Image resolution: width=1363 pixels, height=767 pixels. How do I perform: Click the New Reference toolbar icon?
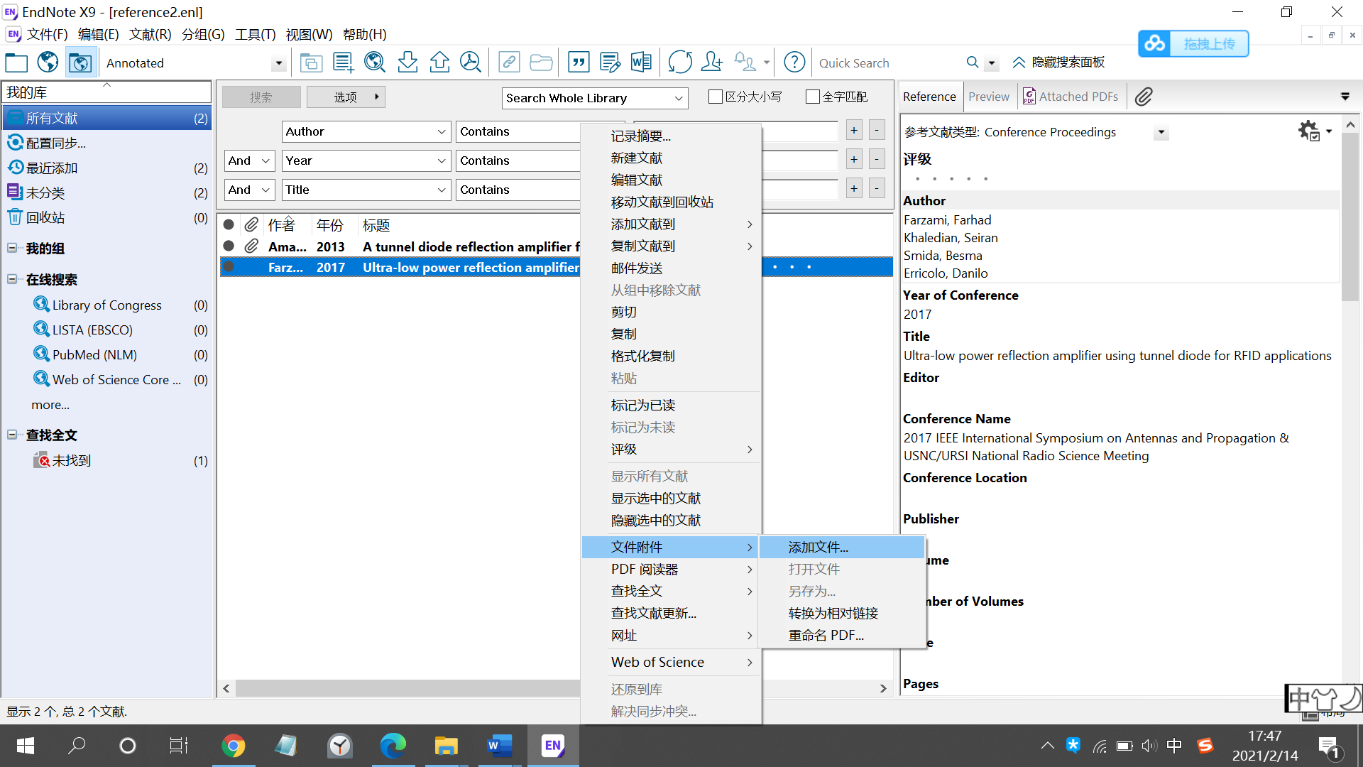click(x=343, y=62)
